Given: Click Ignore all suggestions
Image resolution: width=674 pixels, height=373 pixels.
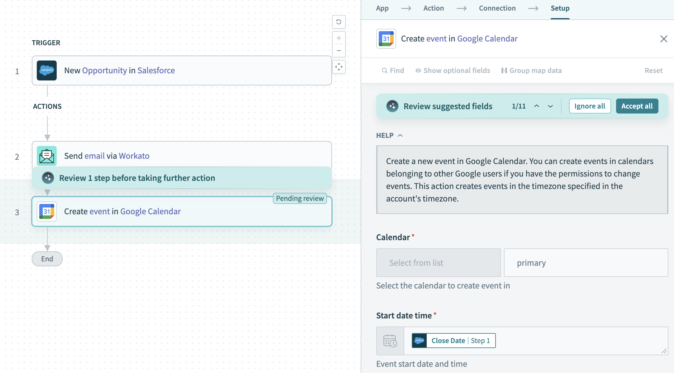Looking at the screenshot, I should pyautogui.click(x=590, y=106).
